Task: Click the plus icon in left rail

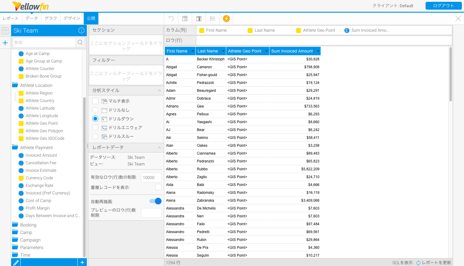Action: (x=5, y=43)
